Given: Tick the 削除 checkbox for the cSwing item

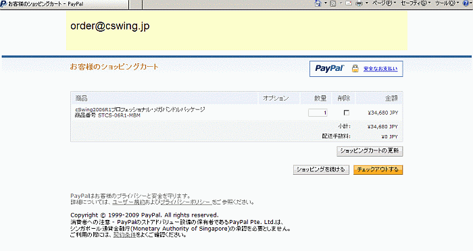Looking at the screenshot, I should [x=346, y=113].
